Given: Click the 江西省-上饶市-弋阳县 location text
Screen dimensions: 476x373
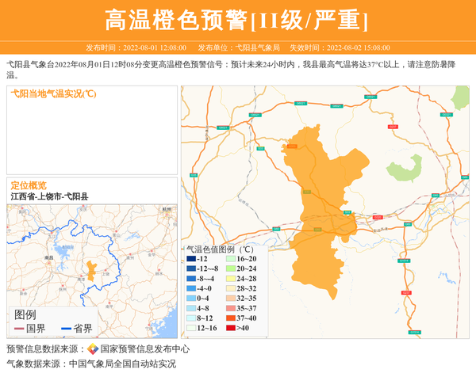Looking at the screenshot, I should coord(49,196).
